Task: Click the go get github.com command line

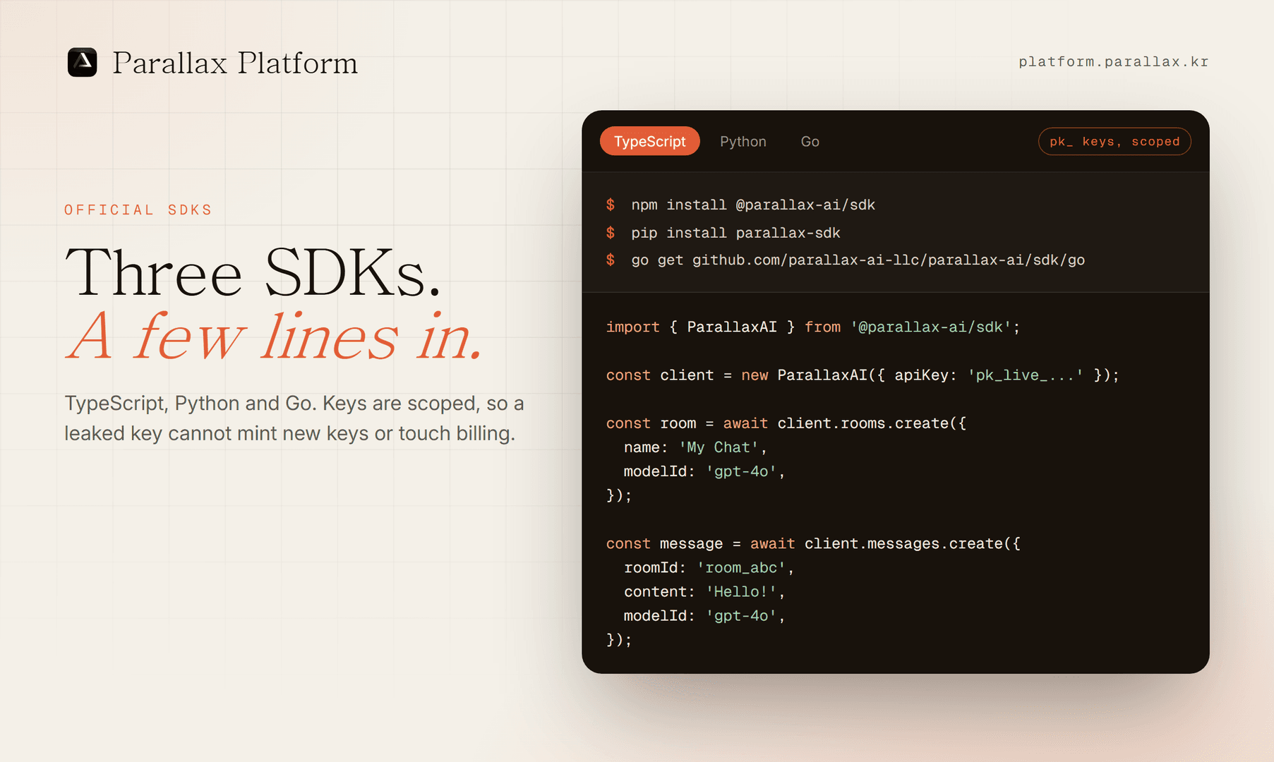Action: point(858,260)
